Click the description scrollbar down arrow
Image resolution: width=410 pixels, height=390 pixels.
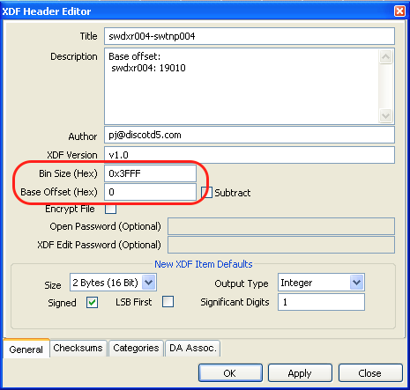pyautogui.click(x=385, y=115)
